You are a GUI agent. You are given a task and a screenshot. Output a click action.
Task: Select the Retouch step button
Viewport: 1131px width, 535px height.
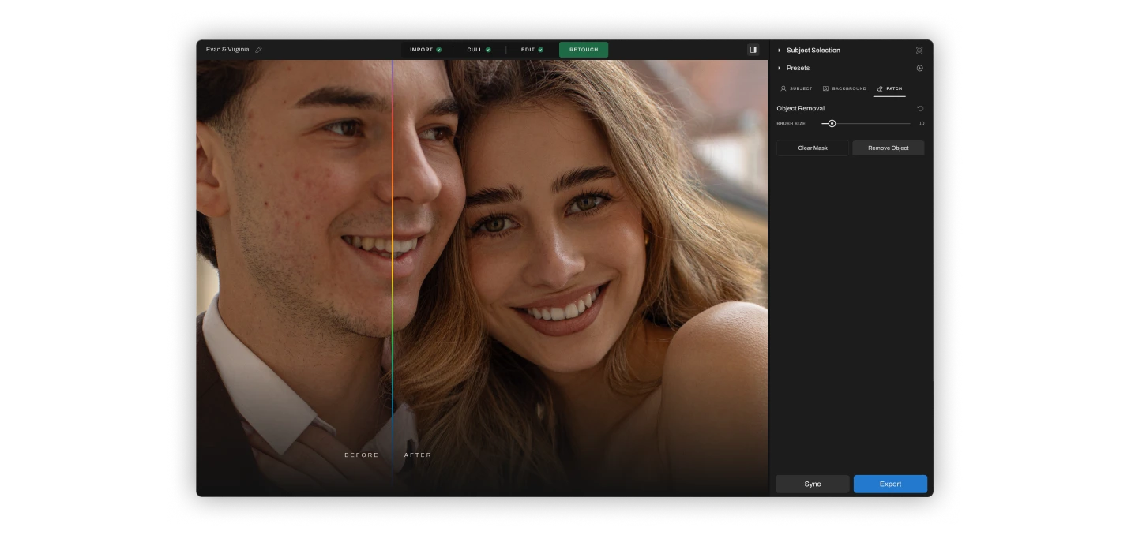coord(584,50)
